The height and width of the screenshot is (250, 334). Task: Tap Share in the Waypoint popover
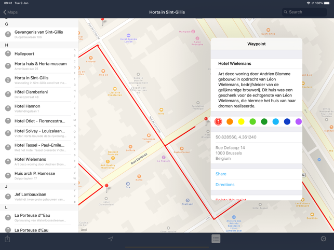(221, 174)
